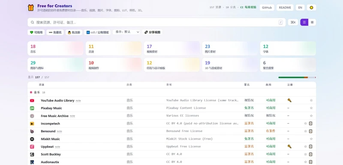Toggle the 免注册 filter chip
The image size is (343, 165).
click(x=74, y=32)
